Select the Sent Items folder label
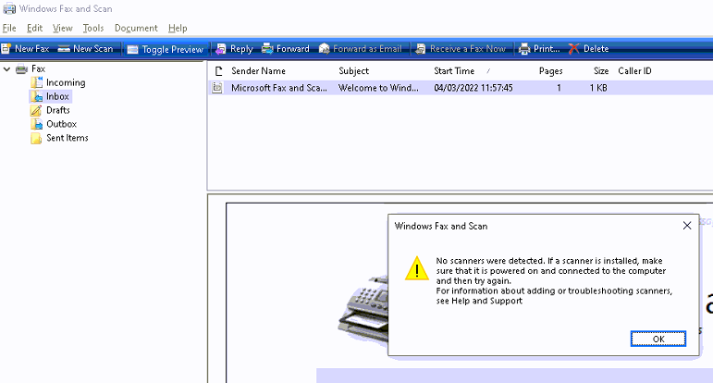The height and width of the screenshot is (383, 713). point(68,138)
